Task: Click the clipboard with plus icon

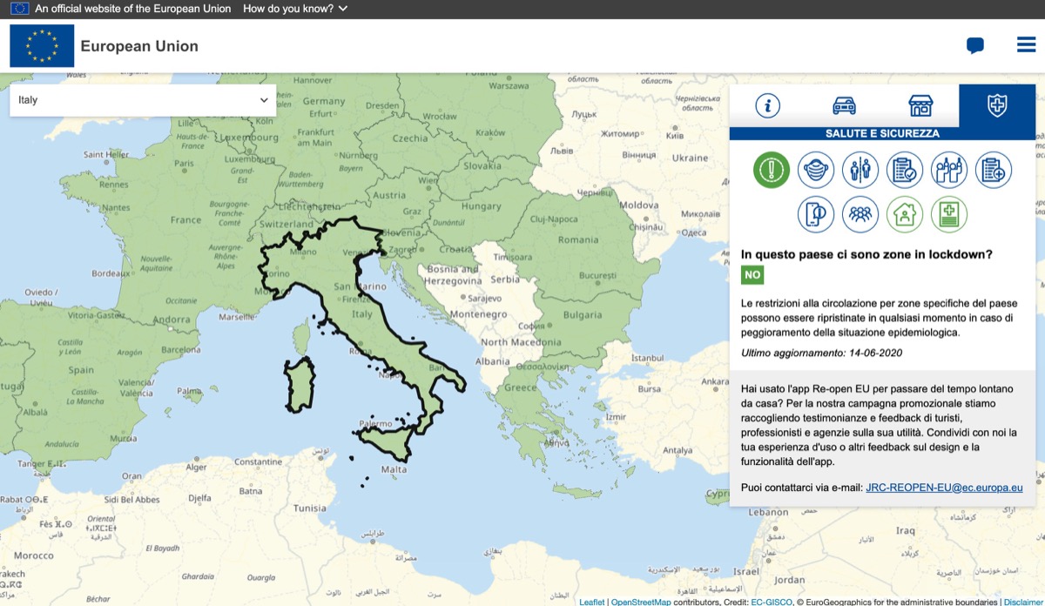Action: pos(994,170)
